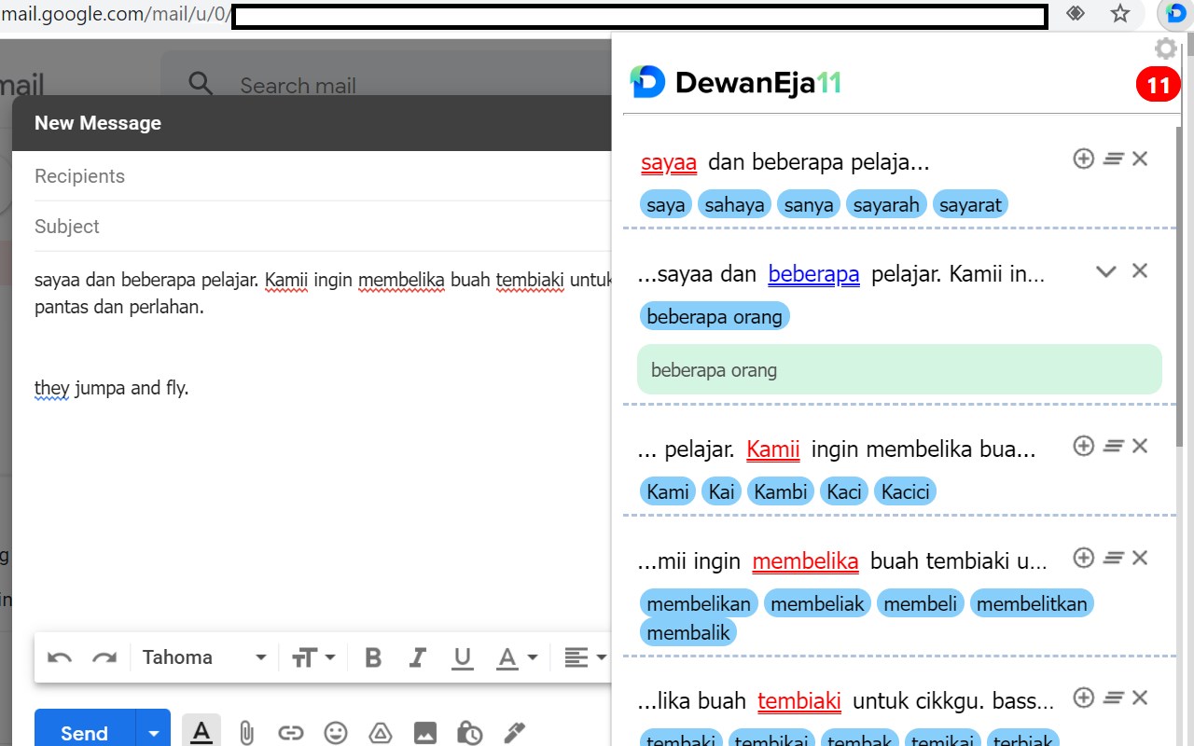This screenshot has width=1194, height=746.
Task: Click the green 'beberapa orang' explanation box
Action: point(899,369)
